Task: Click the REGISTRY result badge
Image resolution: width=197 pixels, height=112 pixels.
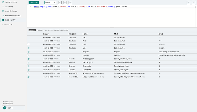Action: [x=32, y=30]
